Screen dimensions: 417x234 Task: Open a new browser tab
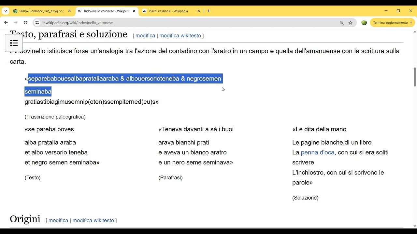pos(209,11)
